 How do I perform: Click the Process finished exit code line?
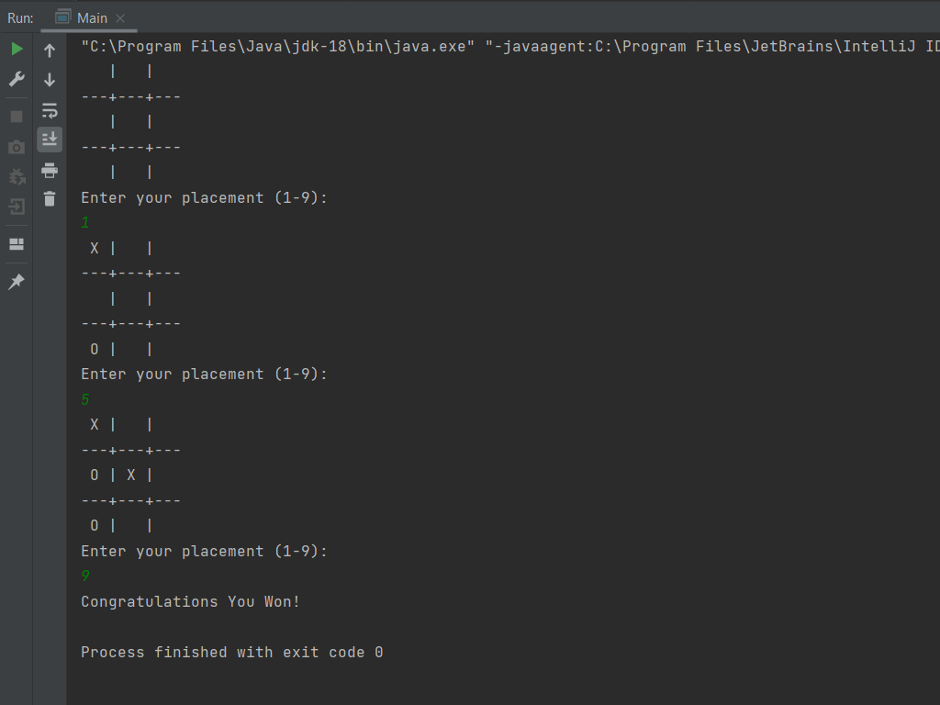[x=232, y=653]
